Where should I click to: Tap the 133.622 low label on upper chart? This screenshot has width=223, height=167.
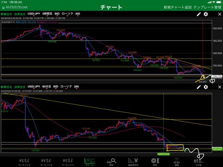pos(138,70)
